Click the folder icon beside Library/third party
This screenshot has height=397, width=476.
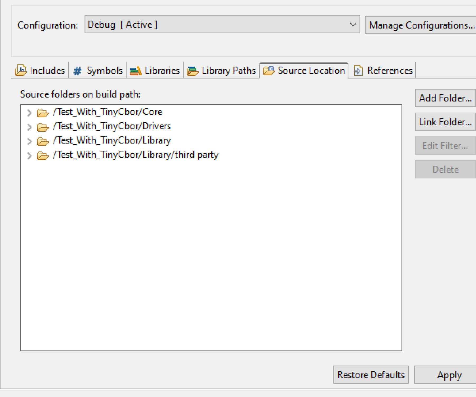click(x=42, y=155)
